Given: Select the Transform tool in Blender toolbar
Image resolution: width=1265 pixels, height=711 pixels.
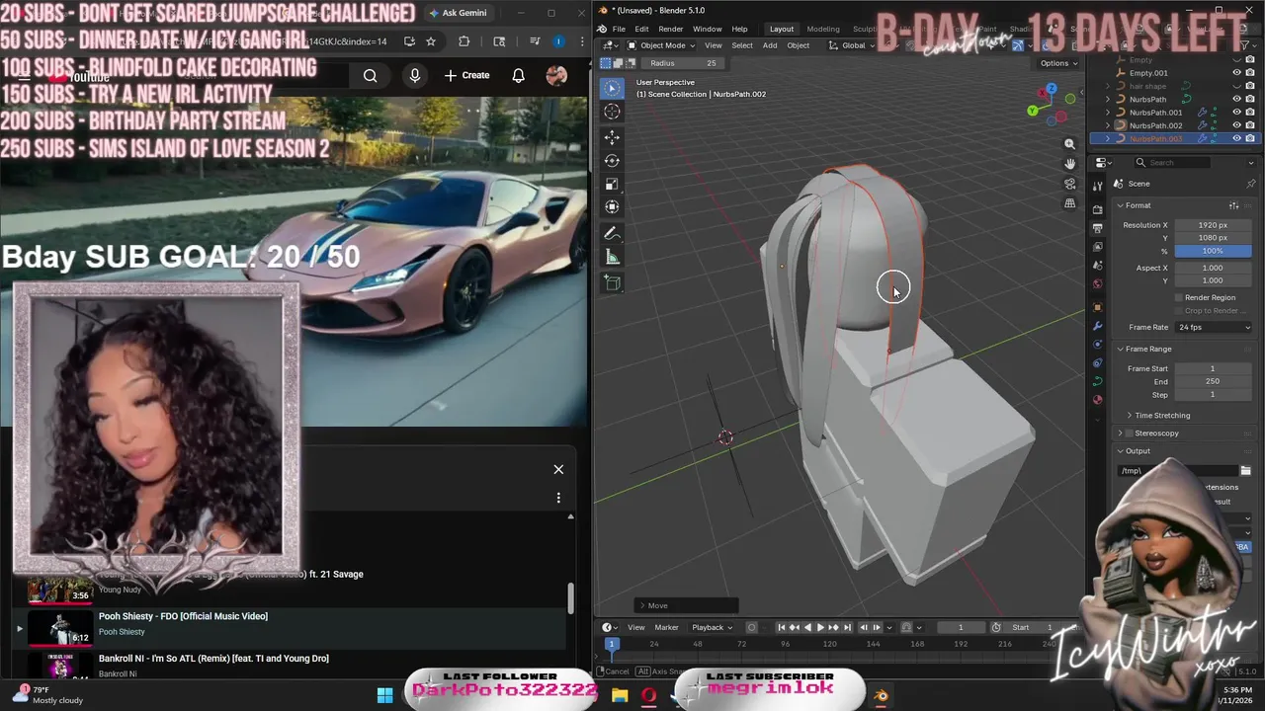Looking at the screenshot, I should pos(612,206).
